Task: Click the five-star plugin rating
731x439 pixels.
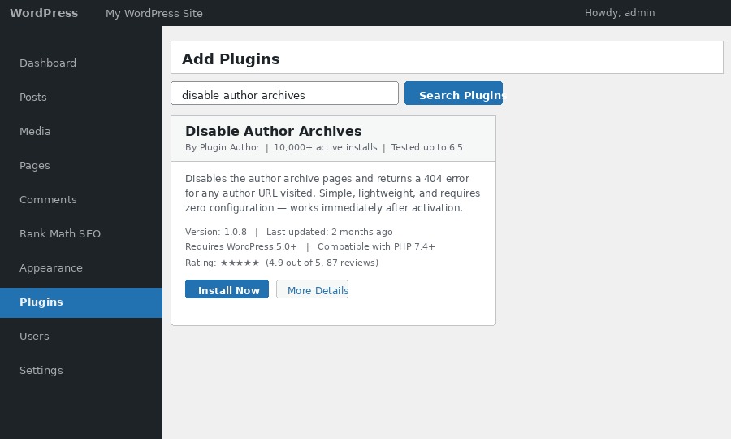Action: click(x=240, y=263)
